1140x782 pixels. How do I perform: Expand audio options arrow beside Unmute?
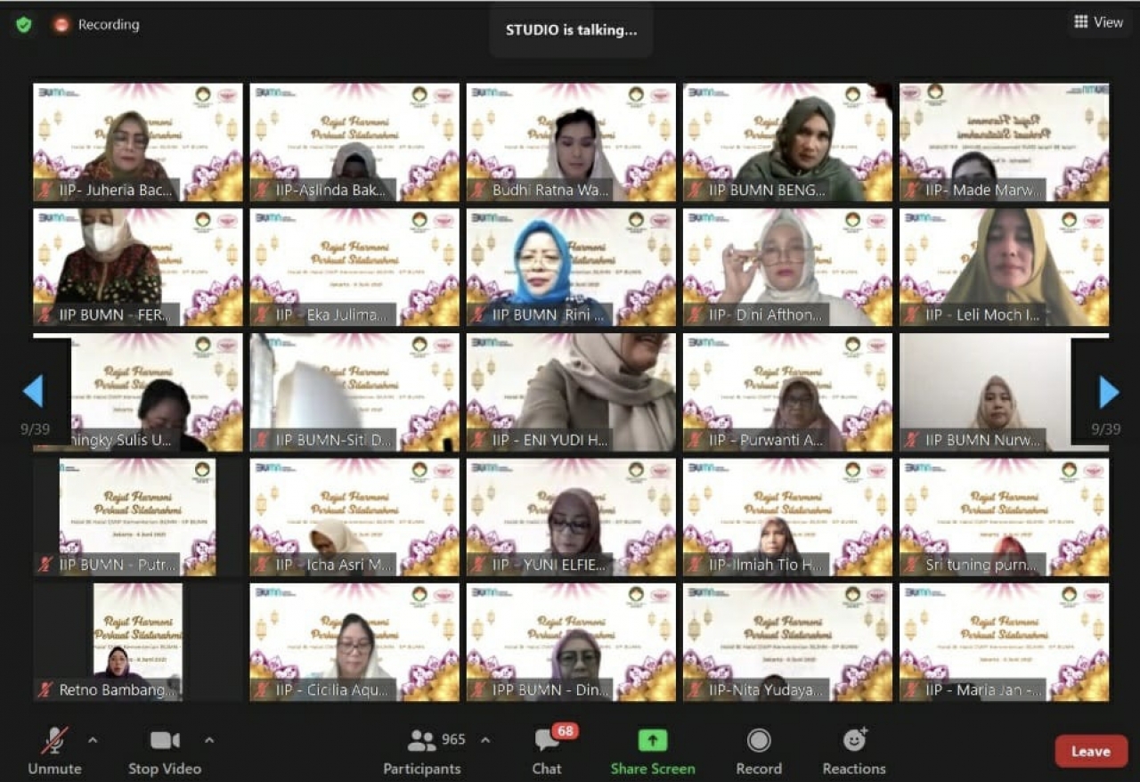93,739
